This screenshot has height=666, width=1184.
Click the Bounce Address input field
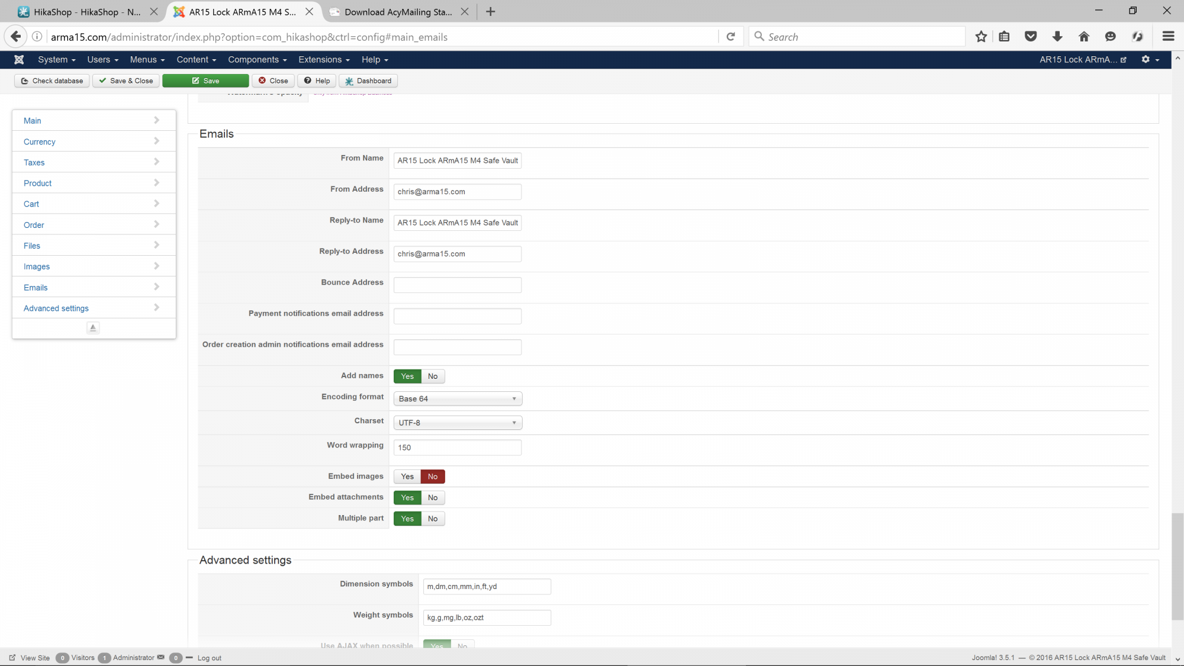click(x=457, y=285)
